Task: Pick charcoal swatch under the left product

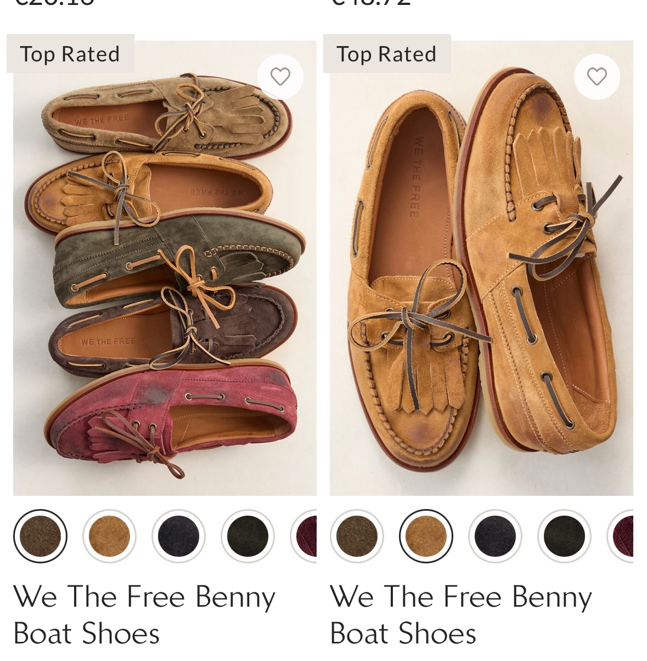Action: tap(178, 536)
